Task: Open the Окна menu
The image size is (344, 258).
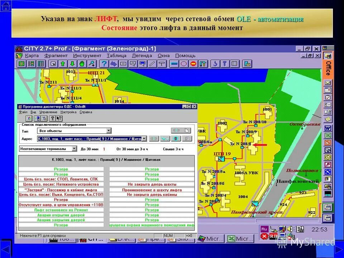Action: [x=163, y=56]
